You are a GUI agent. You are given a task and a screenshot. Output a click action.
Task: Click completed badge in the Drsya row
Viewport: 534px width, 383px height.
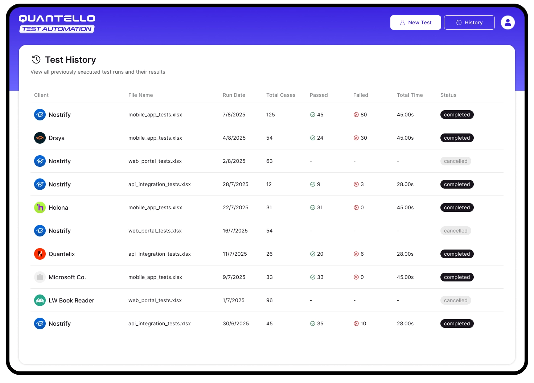457,138
